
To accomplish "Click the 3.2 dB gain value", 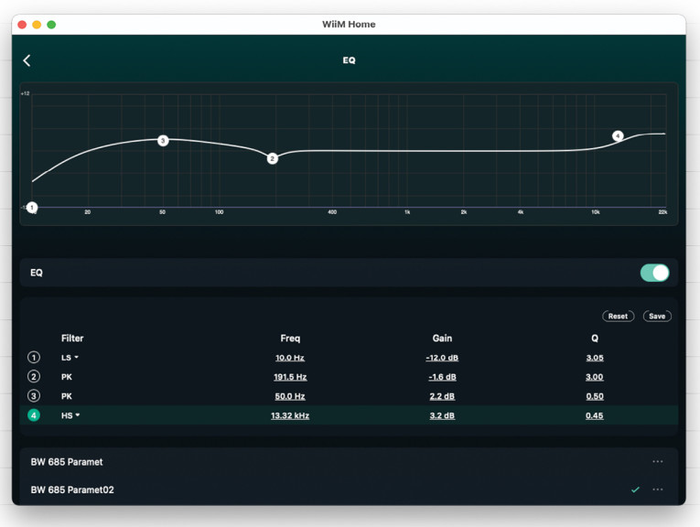I will pyautogui.click(x=442, y=415).
